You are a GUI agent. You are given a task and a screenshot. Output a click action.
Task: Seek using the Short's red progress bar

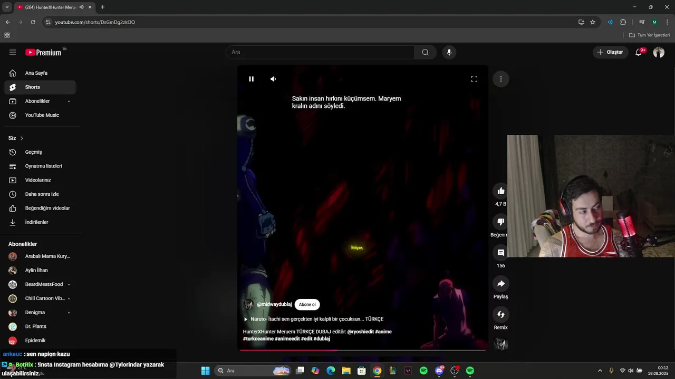tap(363, 350)
